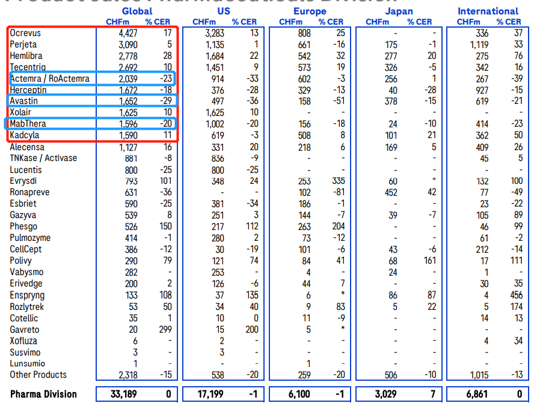Click the Esbriet row label

(23, 204)
